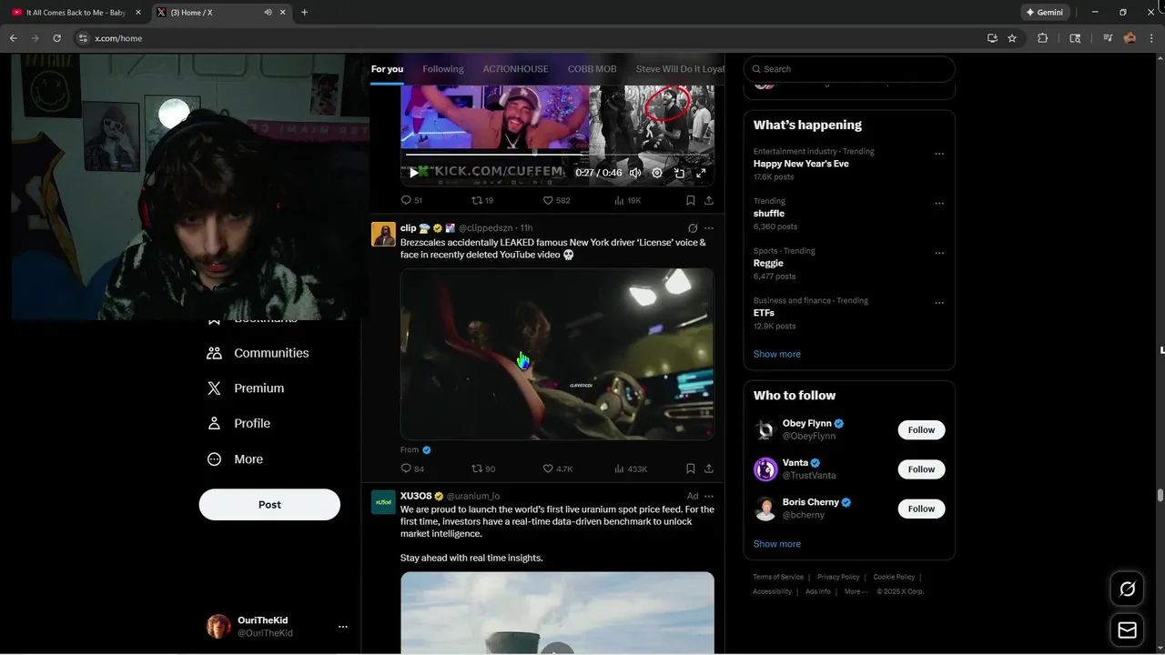
Task: Open the AC7IONHOUSE list tab
Action: click(515, 69)
